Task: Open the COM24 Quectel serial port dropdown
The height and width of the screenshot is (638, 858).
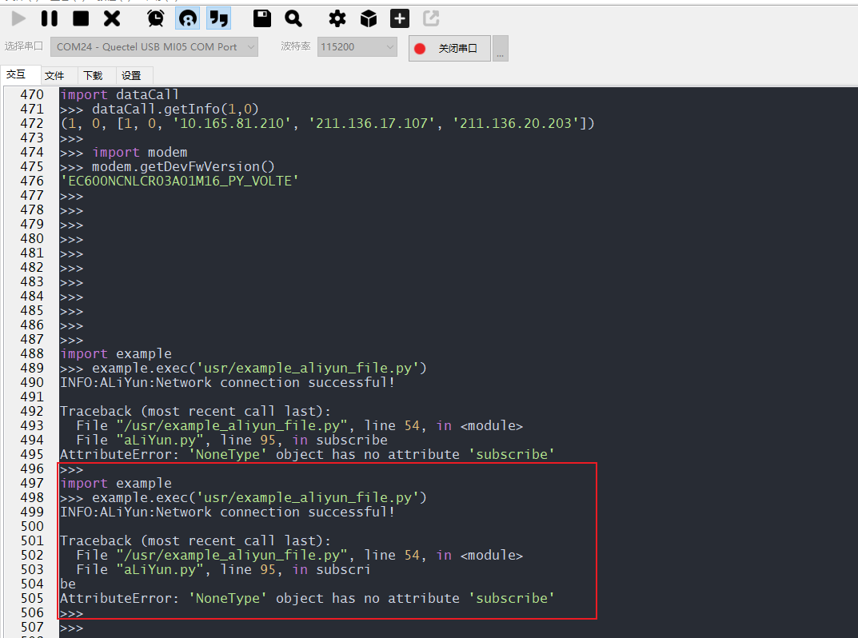Action: click(154, 47)
